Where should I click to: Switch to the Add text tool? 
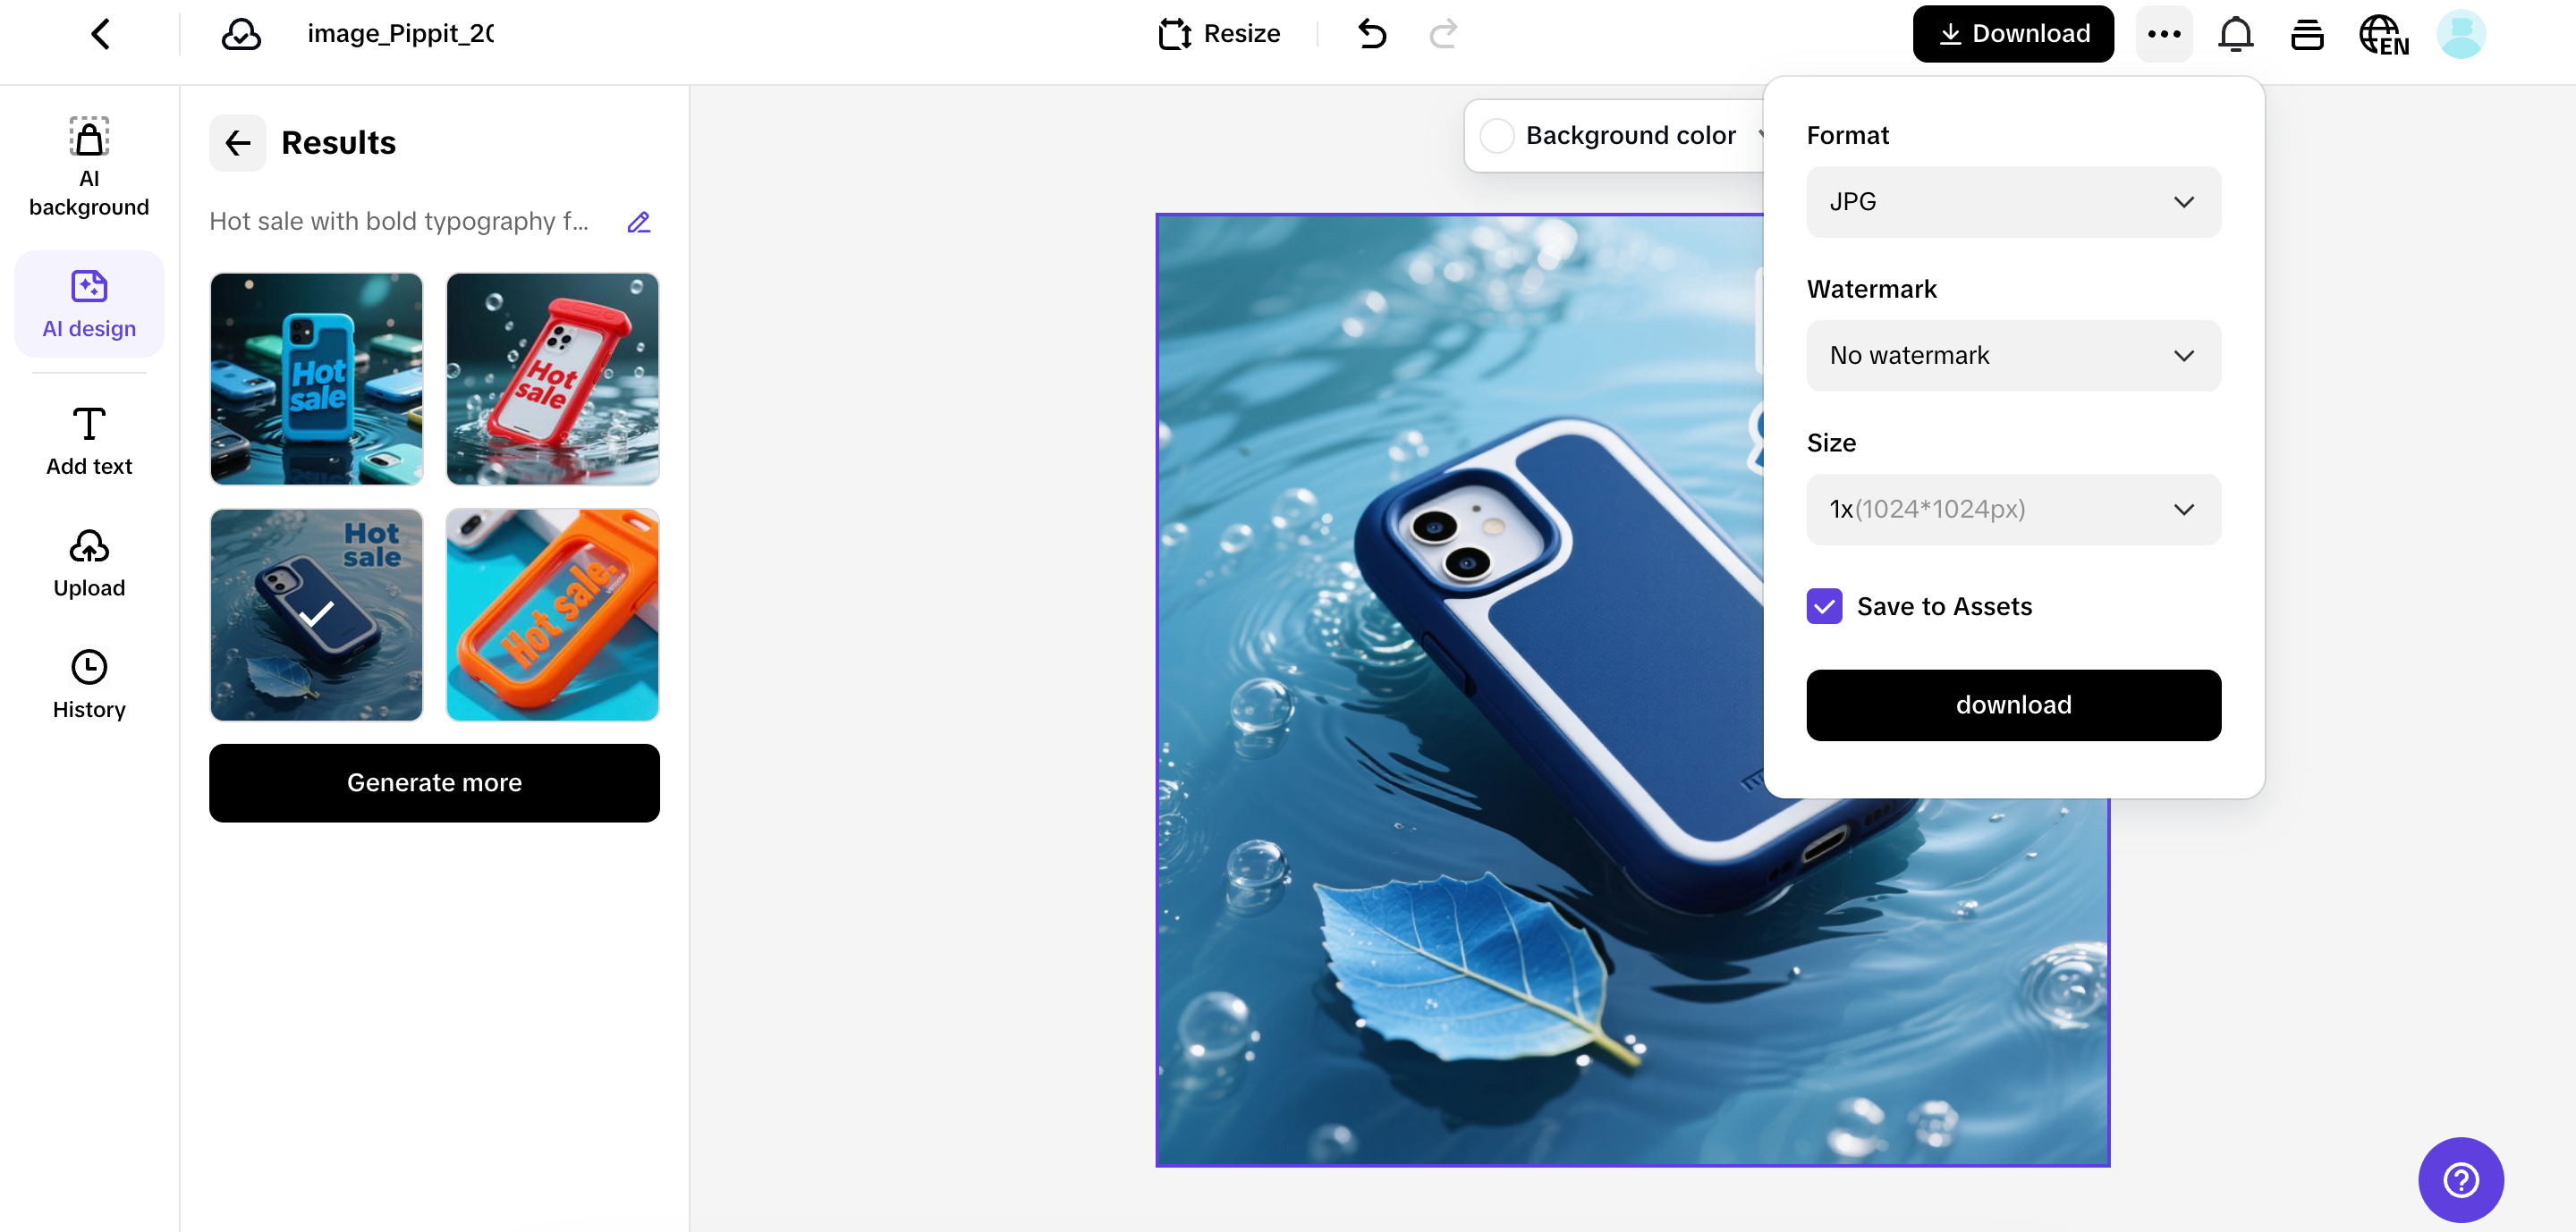(x=89, y=441)
